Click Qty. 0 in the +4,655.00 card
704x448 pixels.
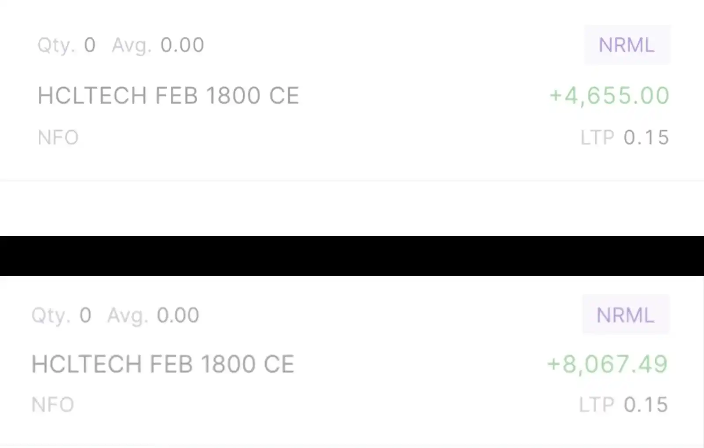(x=66, y=45)
